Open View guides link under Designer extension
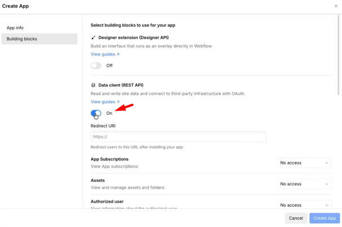 pyautogui.click(x=103, y=54)
